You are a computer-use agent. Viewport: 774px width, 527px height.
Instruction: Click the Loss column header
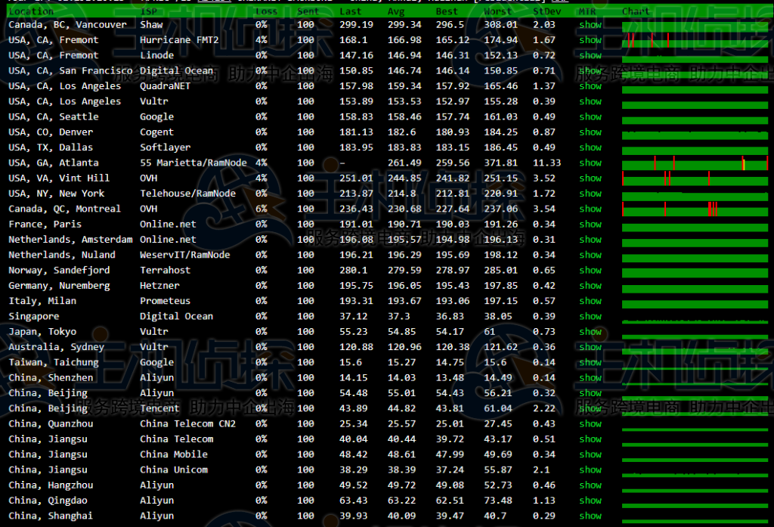(266, 11)
